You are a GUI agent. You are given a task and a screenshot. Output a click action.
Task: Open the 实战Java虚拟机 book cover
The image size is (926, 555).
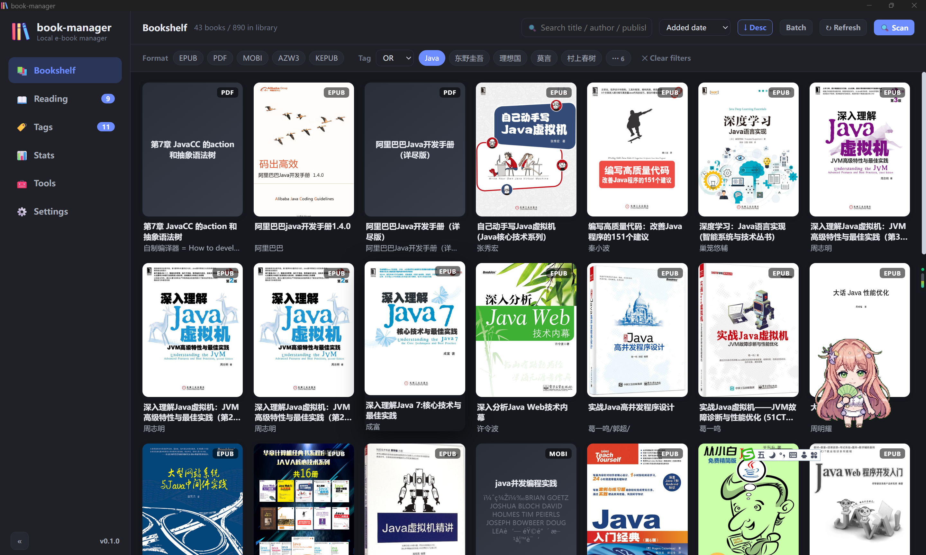[748, 330]
